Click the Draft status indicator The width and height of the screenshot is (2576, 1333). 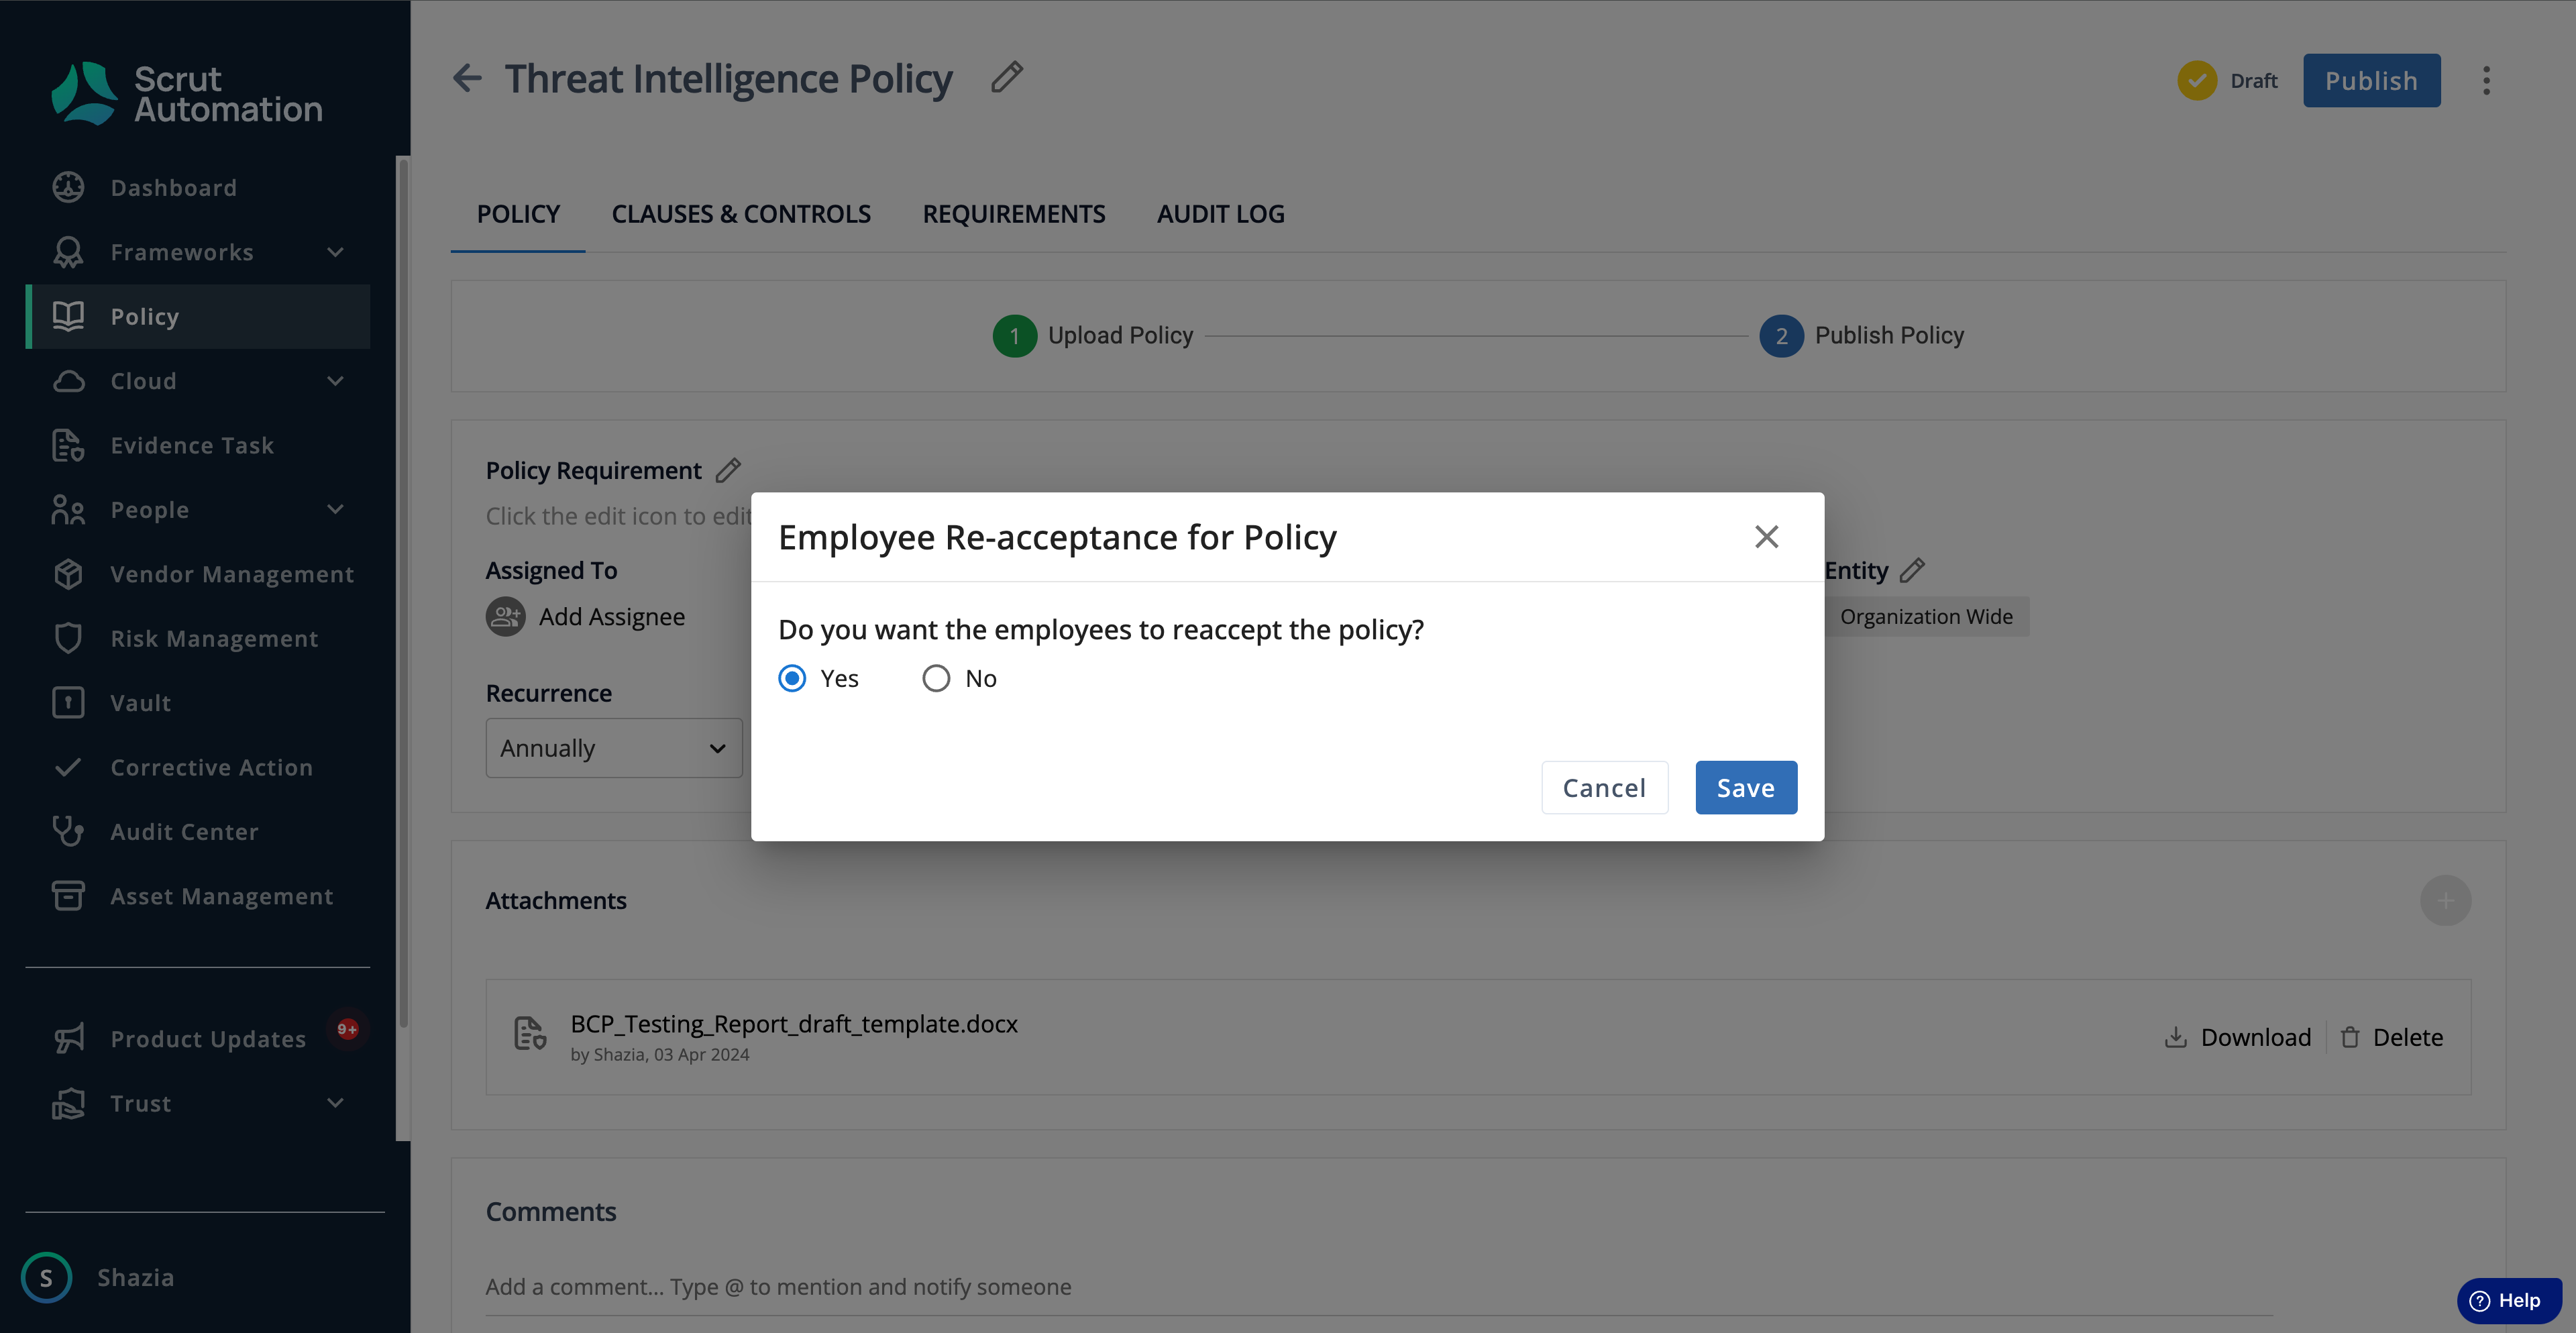click(x=2228, y=80)
